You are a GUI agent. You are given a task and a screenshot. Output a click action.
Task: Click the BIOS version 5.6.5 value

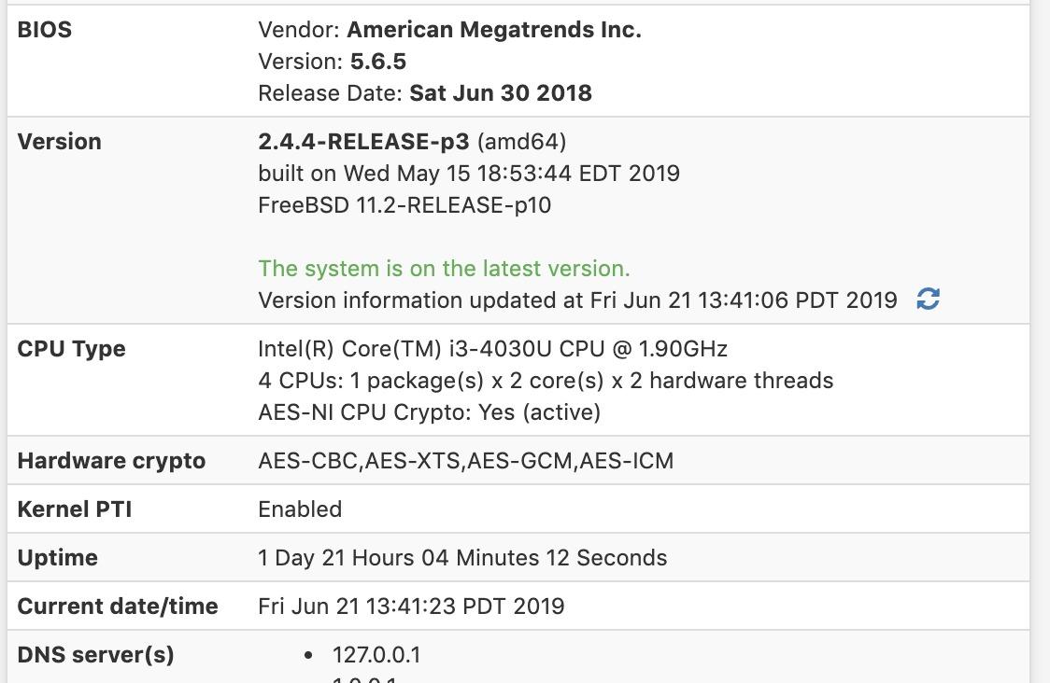[x=377, y=62]
